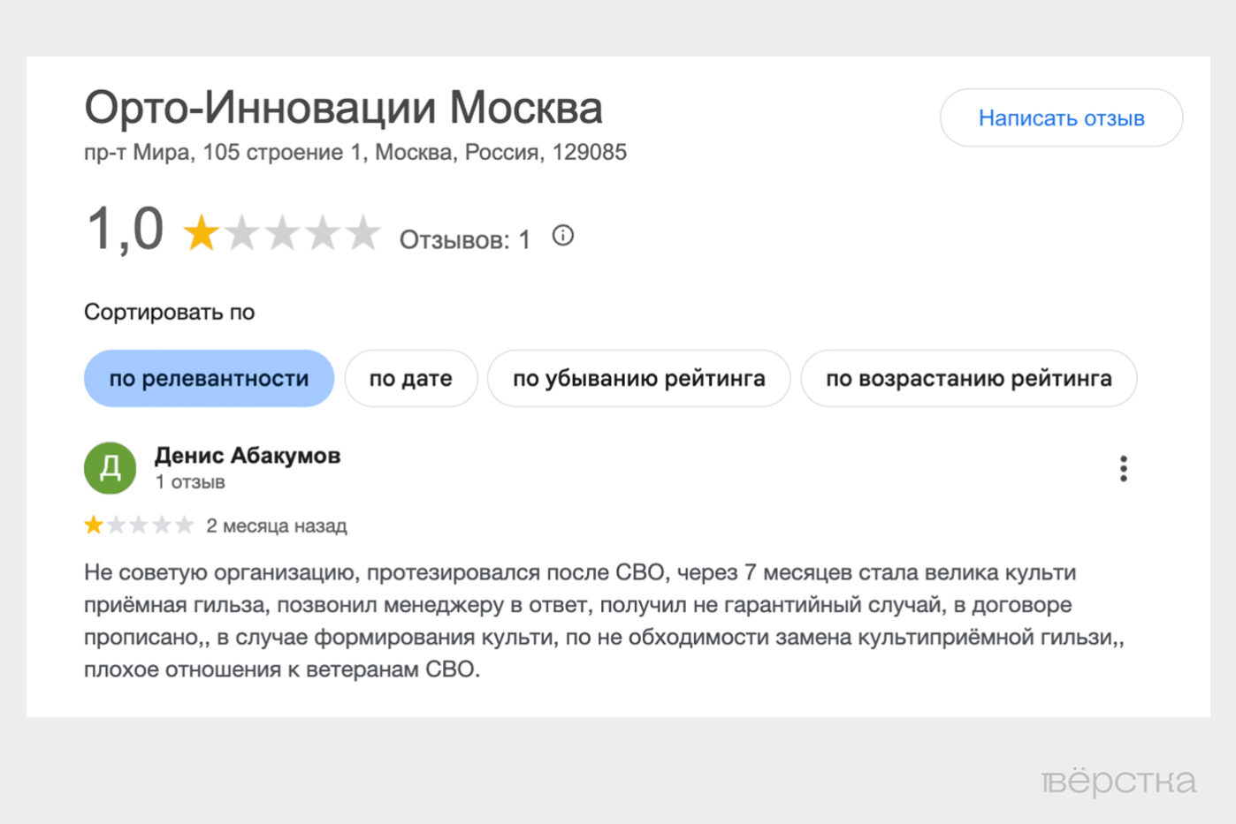Click the clinic title 'Орто-Инновации Москва'

343,107
